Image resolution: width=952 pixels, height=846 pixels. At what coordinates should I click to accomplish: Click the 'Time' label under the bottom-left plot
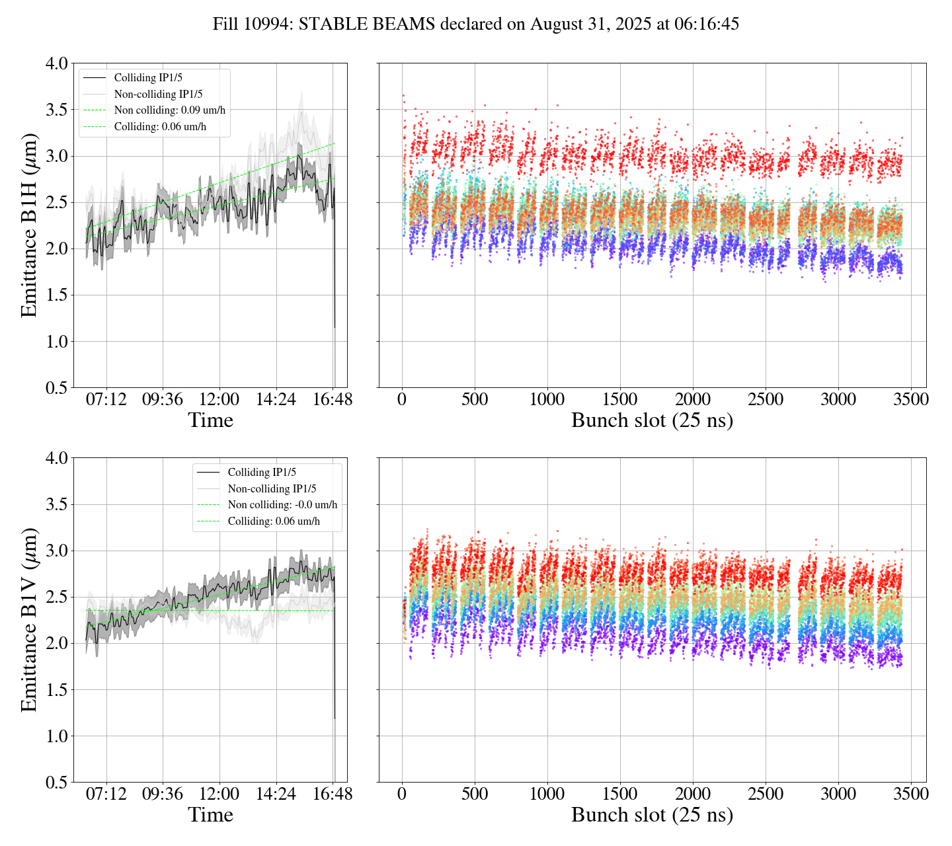tap(210, 815)
